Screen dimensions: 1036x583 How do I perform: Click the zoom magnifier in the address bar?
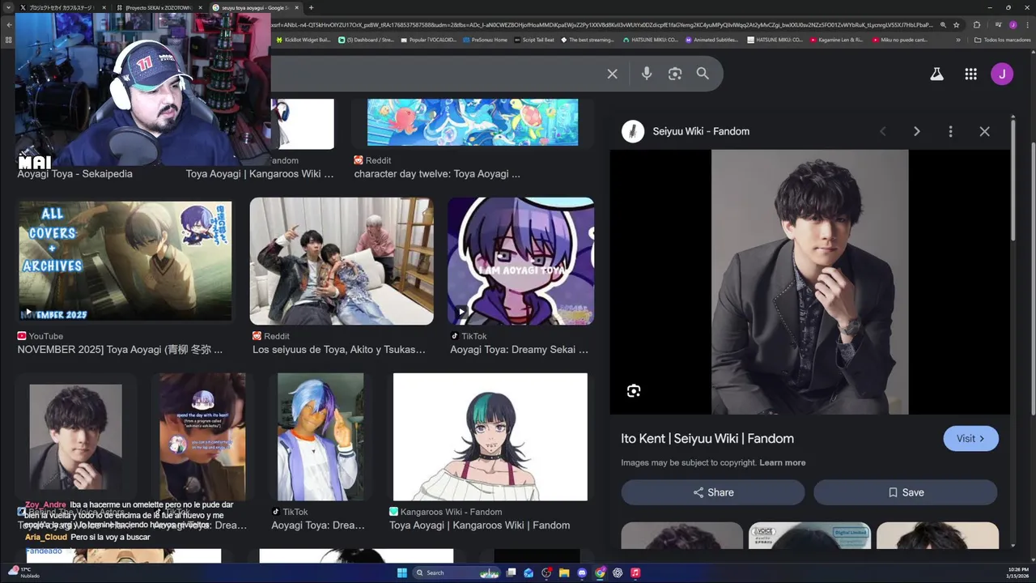[943, 25]
